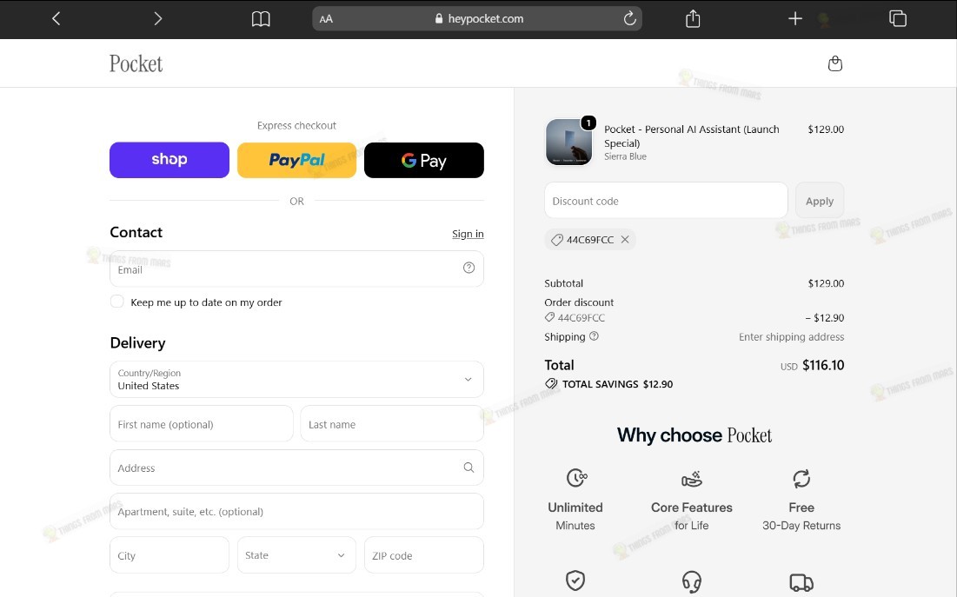Tap the AA reader text size control

coord(326,19)
